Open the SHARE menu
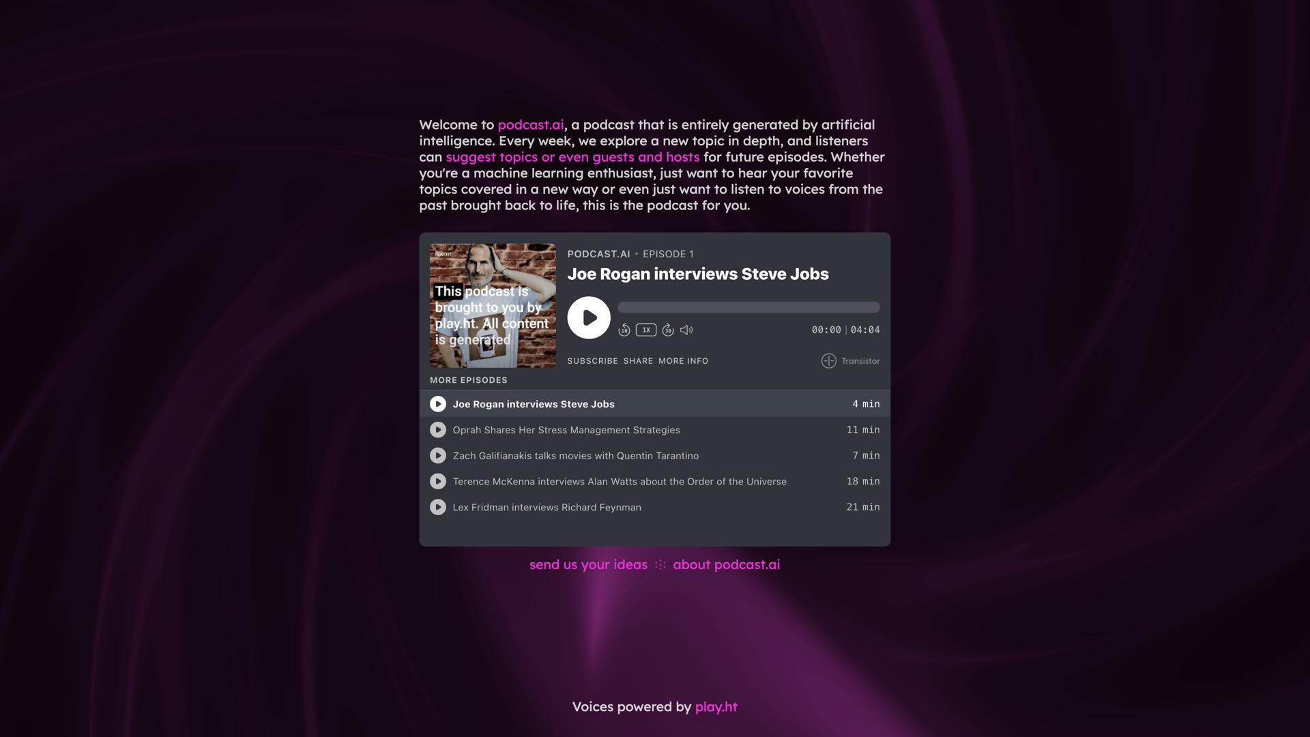 (638, 361)
